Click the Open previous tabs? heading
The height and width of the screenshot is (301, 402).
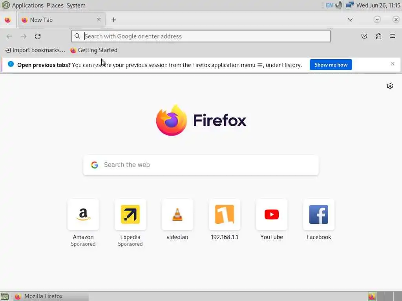tap(44, 65)
